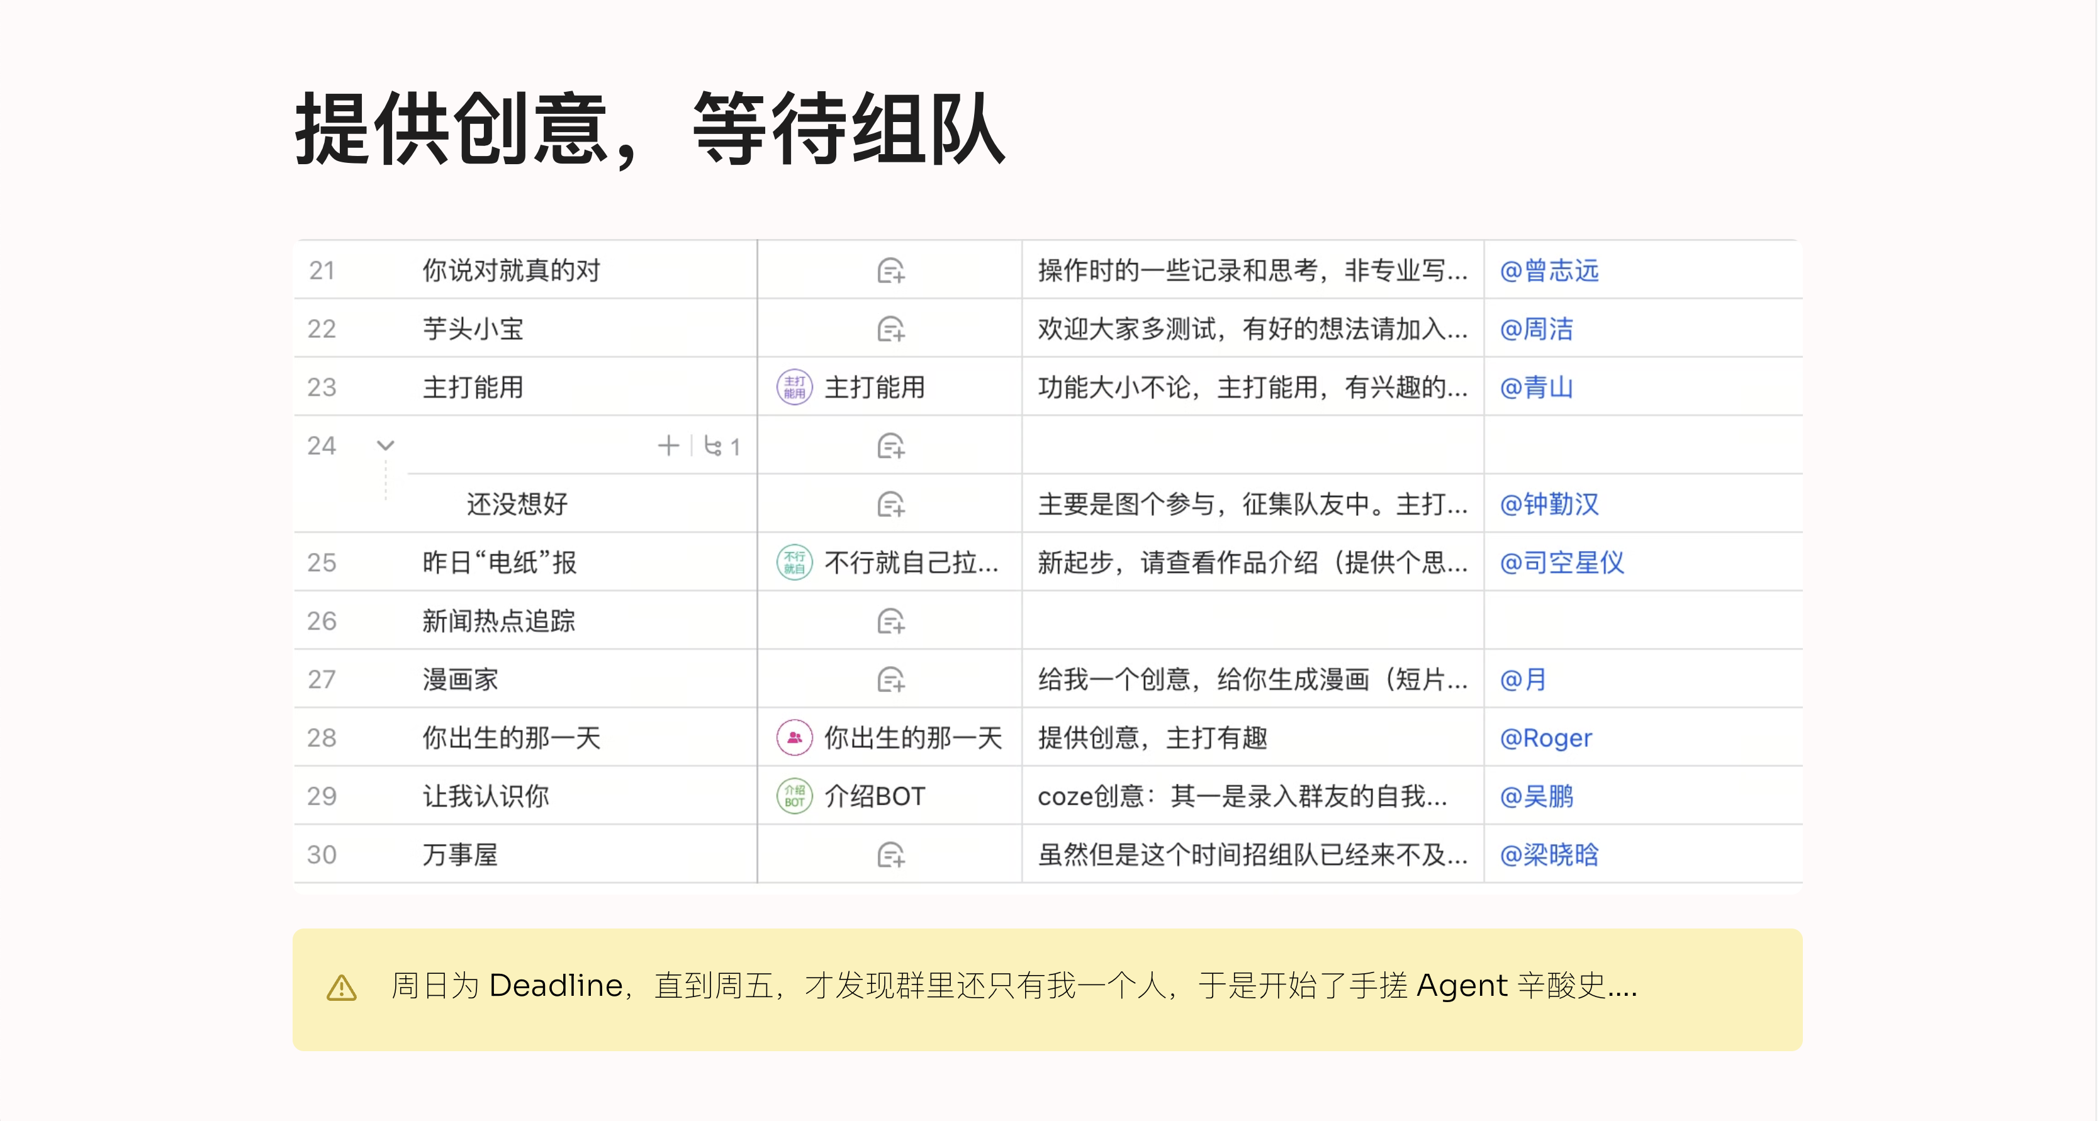Click row number 25
Screen dimensions: 2098x1121
point(322,562)
